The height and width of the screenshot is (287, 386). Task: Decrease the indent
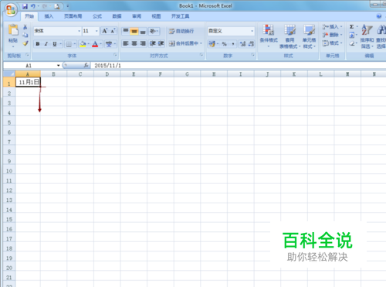click(x=153, y=43)
